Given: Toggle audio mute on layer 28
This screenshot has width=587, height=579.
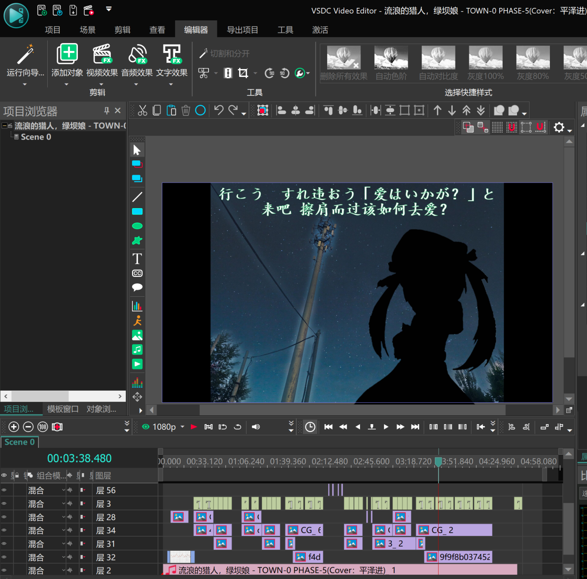Looking at the screenshot, I should [x=70, y=517].
